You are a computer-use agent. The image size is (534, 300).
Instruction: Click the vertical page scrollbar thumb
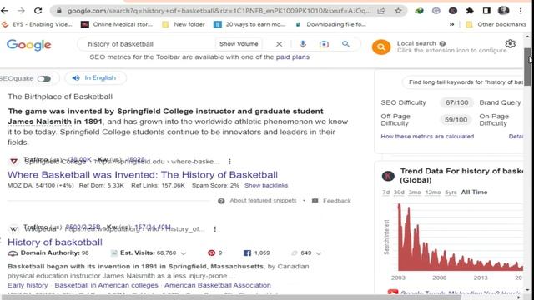tap(527, 67)
